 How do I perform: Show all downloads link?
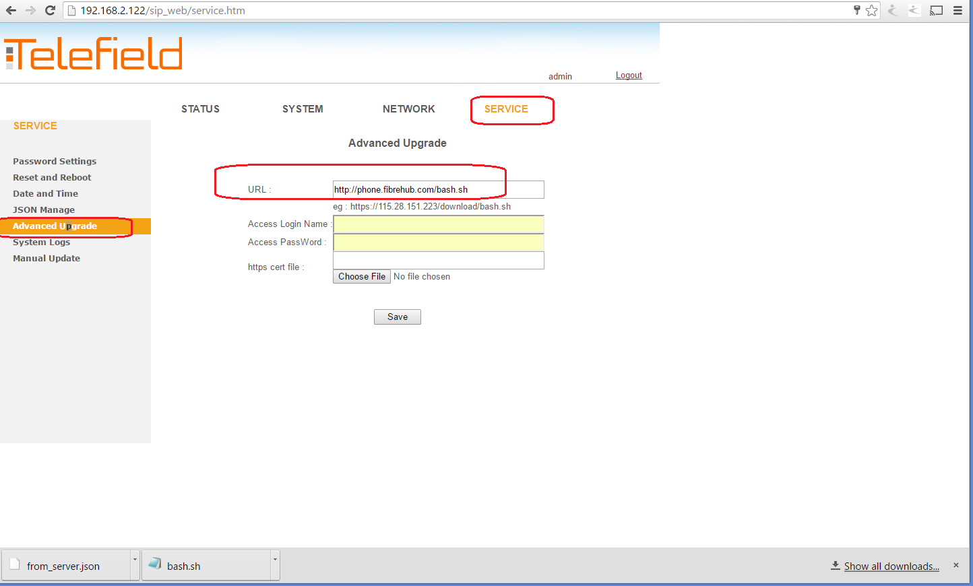tap(891, 566)
